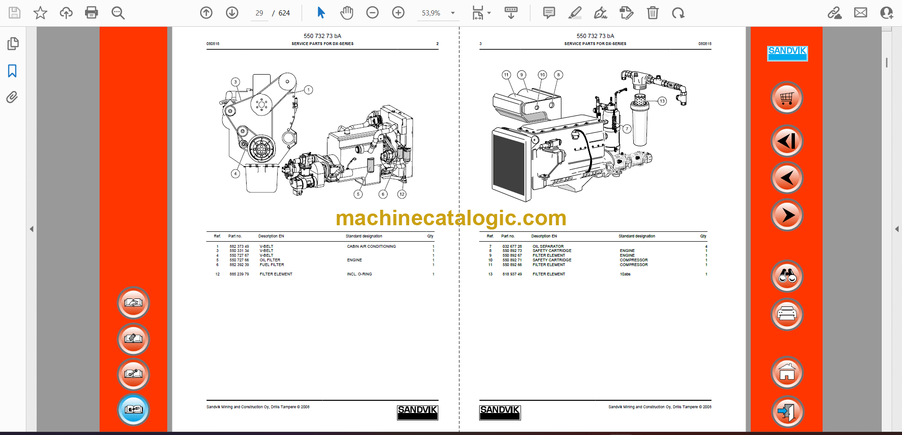The height and width of the screenshot is (435, 902).
Task: Click the trash can delete icon
Action: pos(653,13)
